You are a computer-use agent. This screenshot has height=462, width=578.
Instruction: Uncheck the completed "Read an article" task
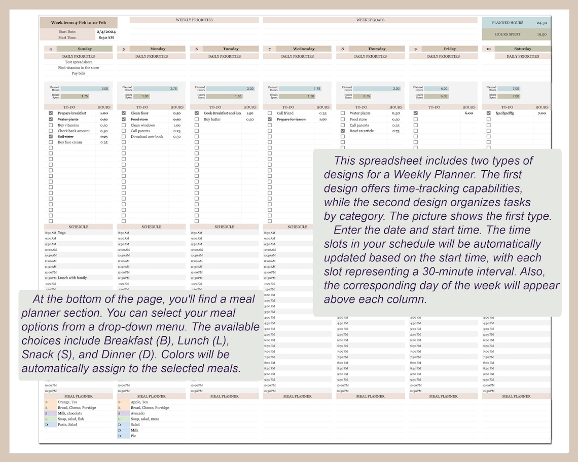coord(342,131)
